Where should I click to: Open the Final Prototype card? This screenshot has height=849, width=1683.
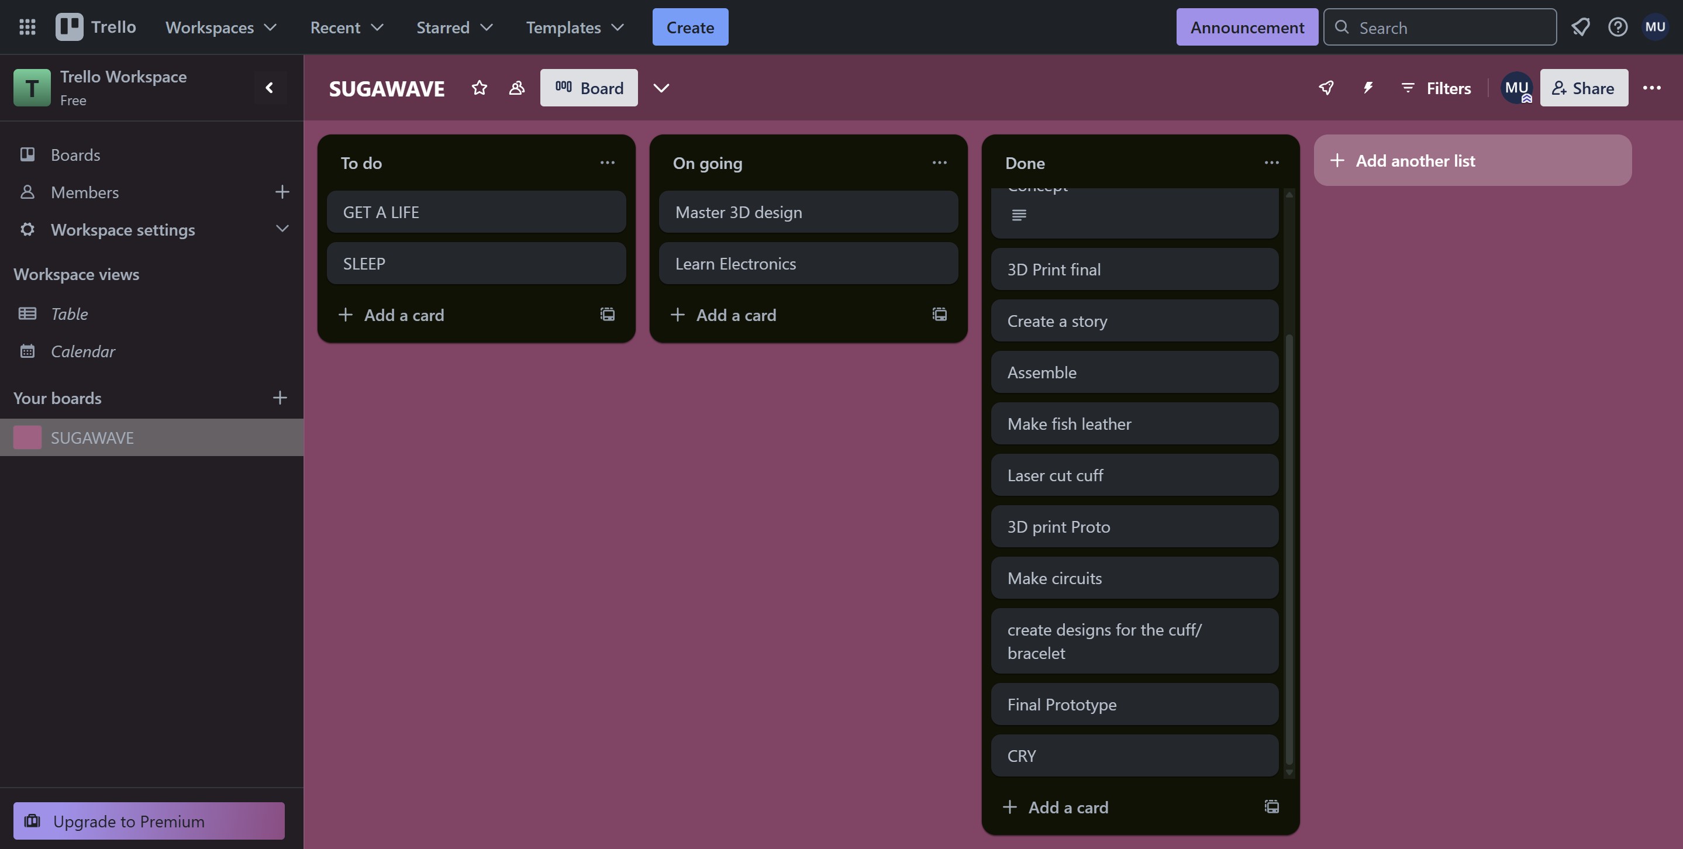(x=1134, y=704)
